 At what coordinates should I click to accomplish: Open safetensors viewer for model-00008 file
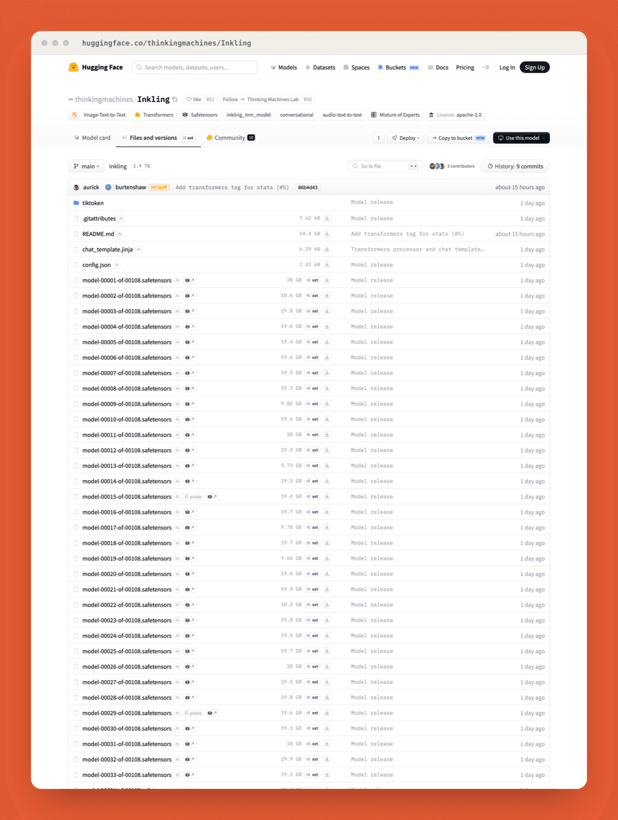point(190,389)
